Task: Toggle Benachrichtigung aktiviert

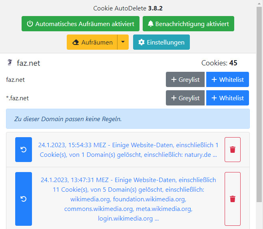Action: pos(188,24)
